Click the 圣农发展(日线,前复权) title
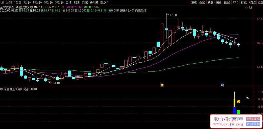Image resolution: width=263 pixels, height=129 pixels. (x=14, y=7)
